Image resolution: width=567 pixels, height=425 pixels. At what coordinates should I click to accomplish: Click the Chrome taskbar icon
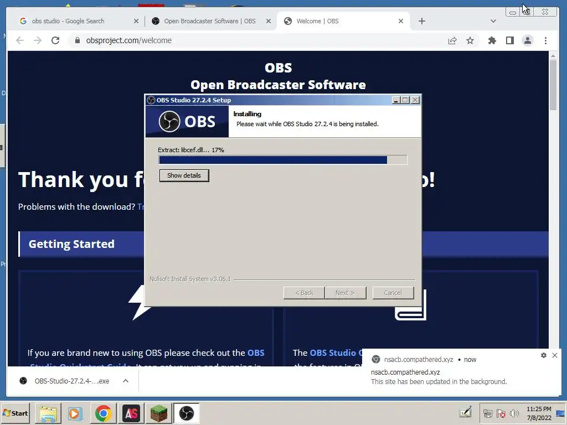point(103,413)
